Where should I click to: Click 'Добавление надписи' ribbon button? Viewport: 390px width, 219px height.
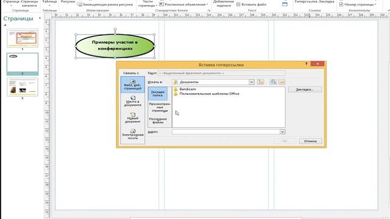[x=224, y=4]
